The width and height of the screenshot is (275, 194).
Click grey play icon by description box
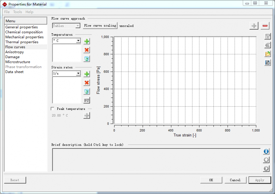coord(266,169)
